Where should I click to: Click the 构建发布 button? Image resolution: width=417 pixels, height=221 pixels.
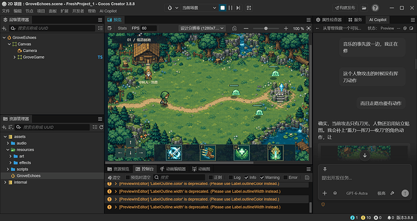[345, 8]
